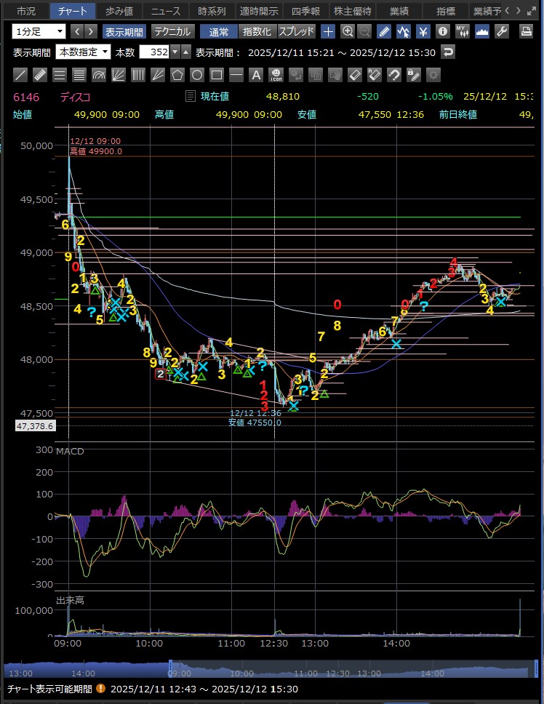Click the 表示期間 button
Viewport: 544px width, 704px height.
pyautogui.click(x=124, y=31)
